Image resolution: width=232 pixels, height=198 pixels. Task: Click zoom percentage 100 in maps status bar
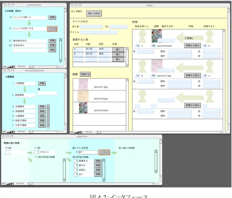(72, 132)
